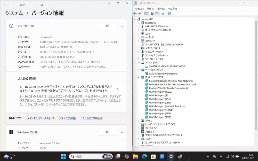Screen dimensions: 258x161
Task: Click the taskbar search box
Action: (x=88, y=156)
